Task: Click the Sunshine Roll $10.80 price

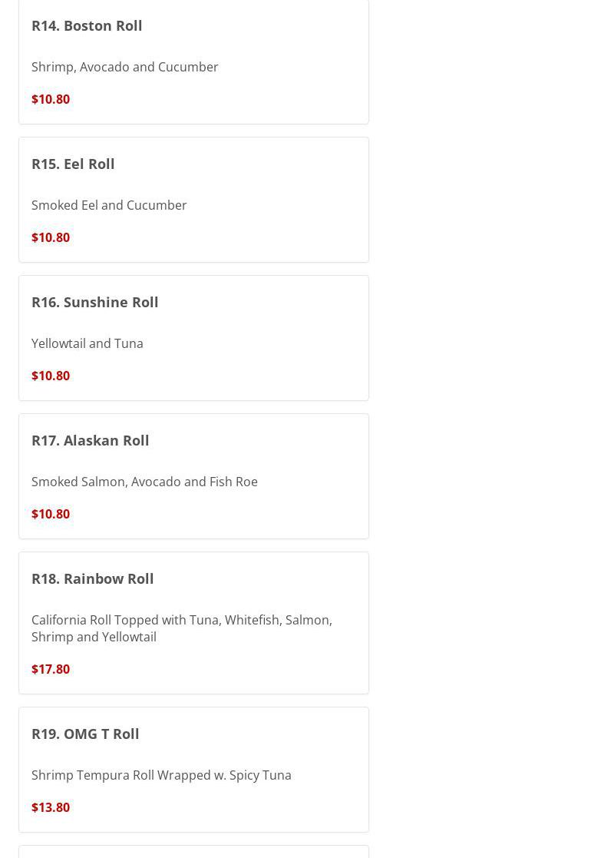Action: (x=51, y=376)
